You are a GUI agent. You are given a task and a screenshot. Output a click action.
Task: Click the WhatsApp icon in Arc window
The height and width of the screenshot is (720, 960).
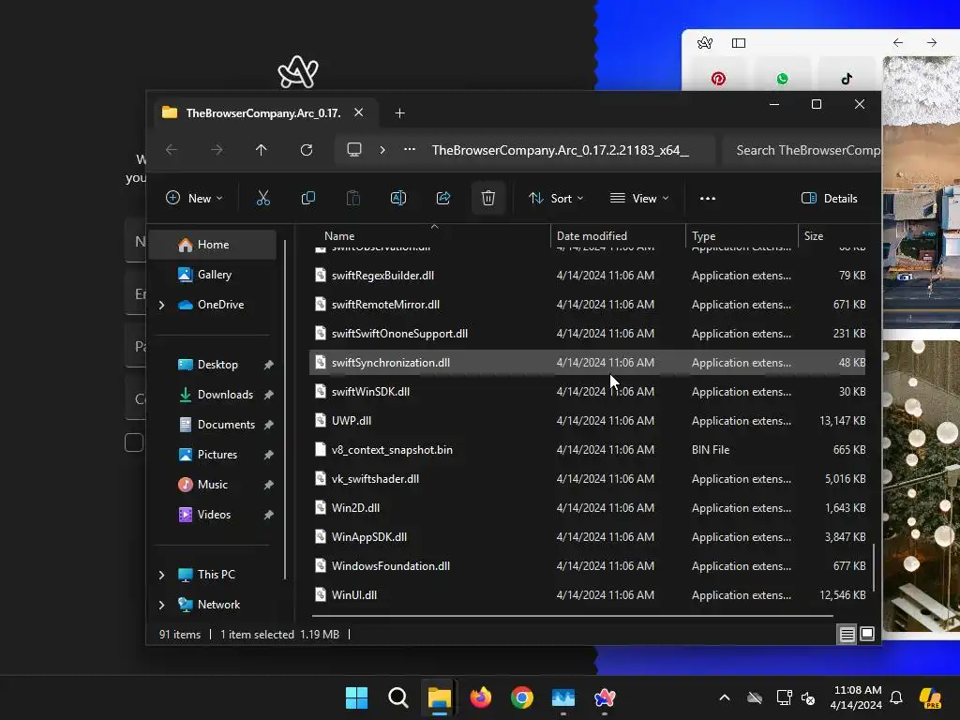783,79
